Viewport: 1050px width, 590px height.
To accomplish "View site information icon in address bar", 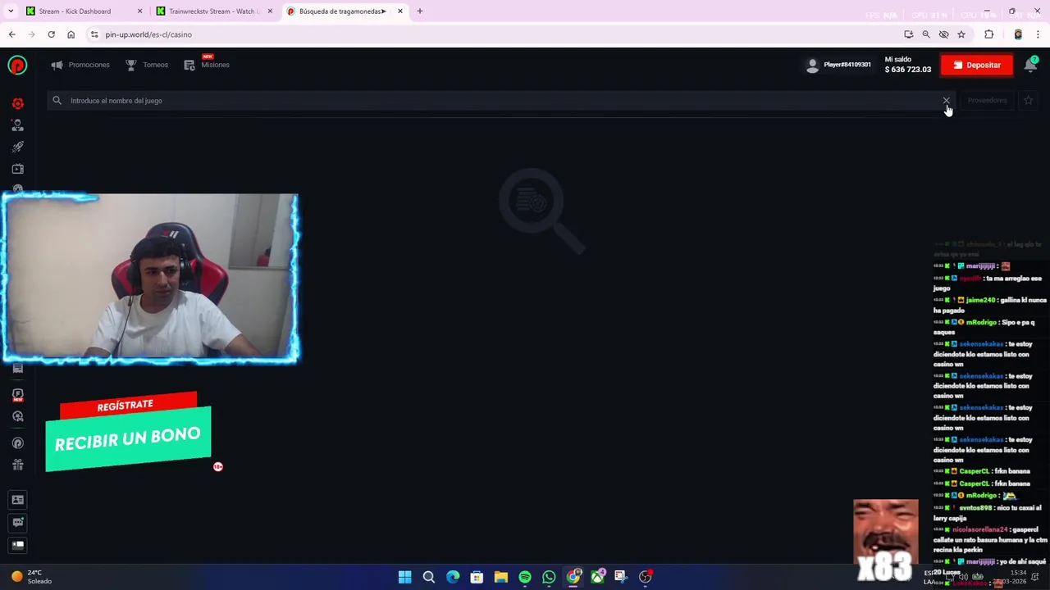I will point(94,34).
